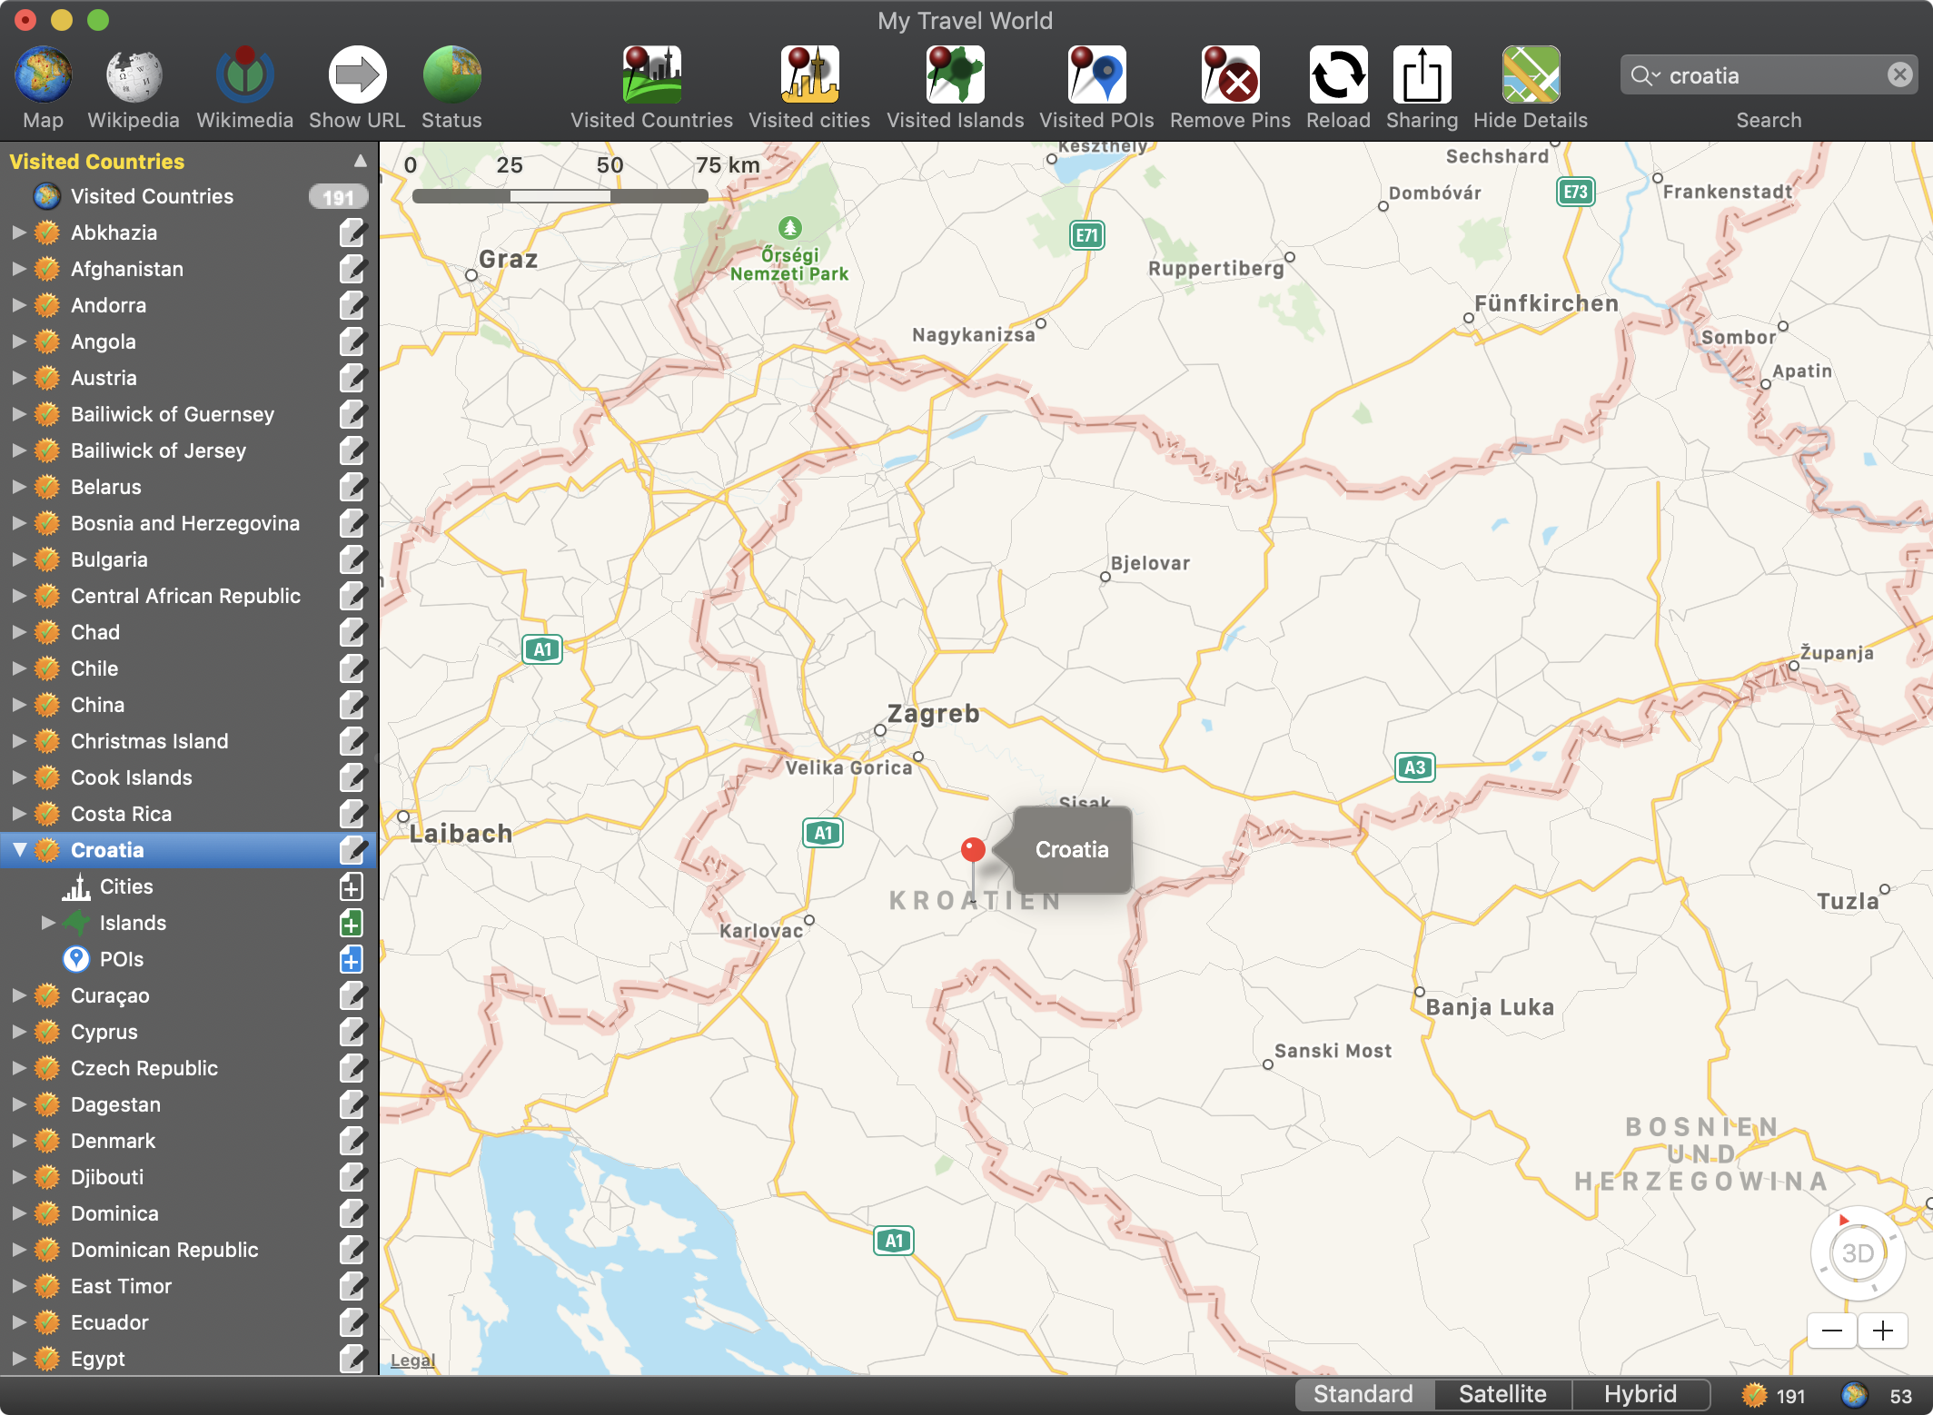
Task: Open Visited cities toolbar icon
Action: (809, 74)
